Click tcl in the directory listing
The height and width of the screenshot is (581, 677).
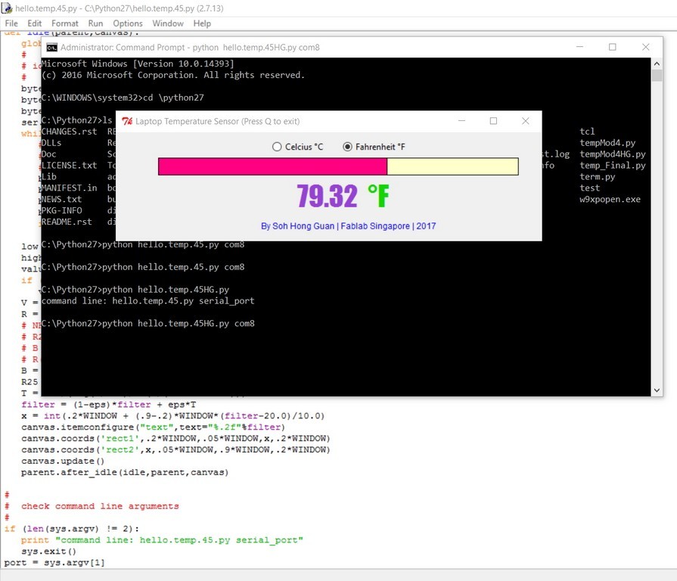tap(587, 131)
